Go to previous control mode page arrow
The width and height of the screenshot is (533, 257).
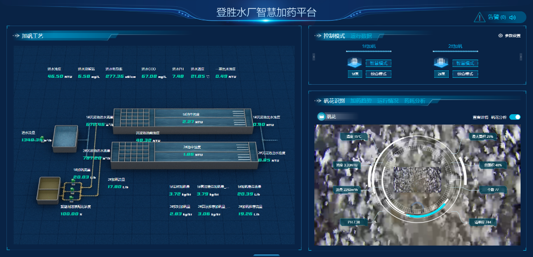point(313,57)
